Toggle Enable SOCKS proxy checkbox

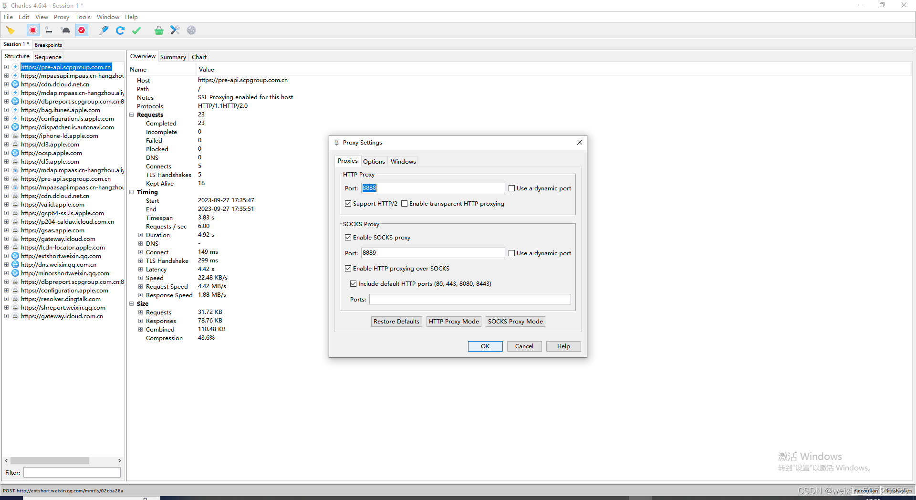[x=348, y=238]
